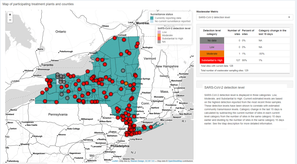Open the Wastewater Metric dropdown
The width and height of the screenshot is (297, 164).
pyautogui.click(x=244, y=17)
